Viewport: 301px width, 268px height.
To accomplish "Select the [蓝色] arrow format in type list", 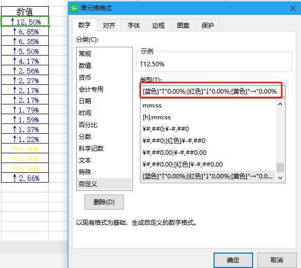I will coord(208,176).
